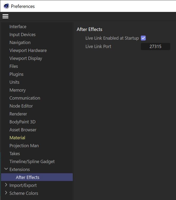
Task: Go to Navigation settings
Action: (x=20, y=43)
